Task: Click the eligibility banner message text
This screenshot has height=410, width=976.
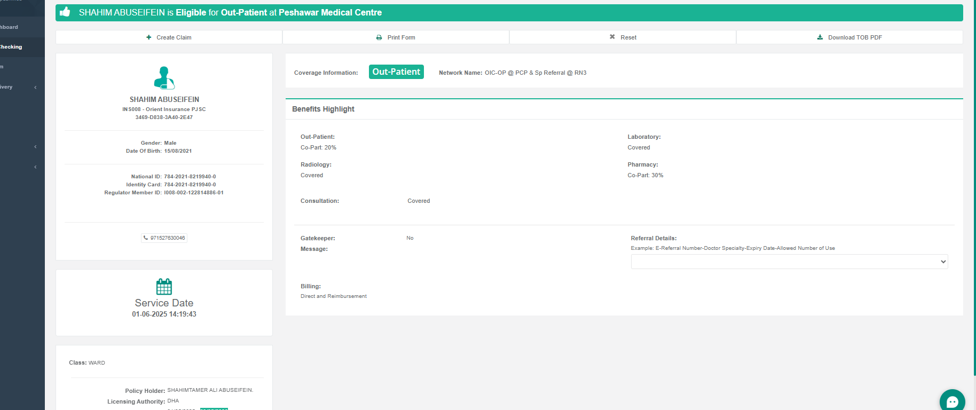Action: 230,12
